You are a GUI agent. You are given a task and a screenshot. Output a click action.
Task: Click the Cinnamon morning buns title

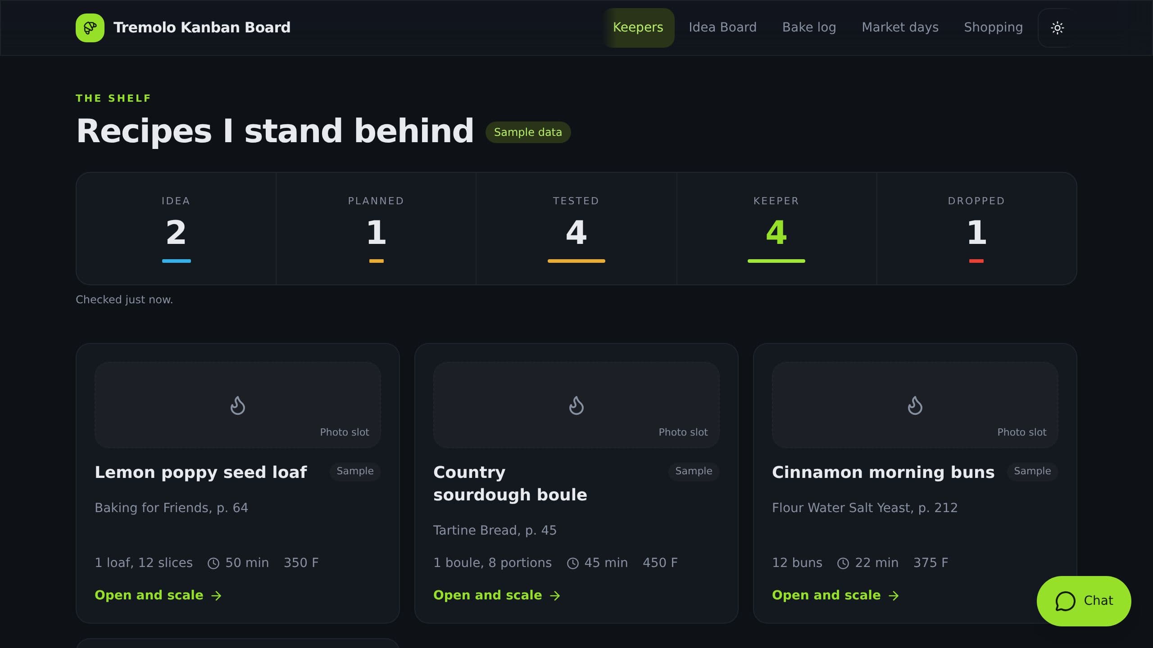883,472
